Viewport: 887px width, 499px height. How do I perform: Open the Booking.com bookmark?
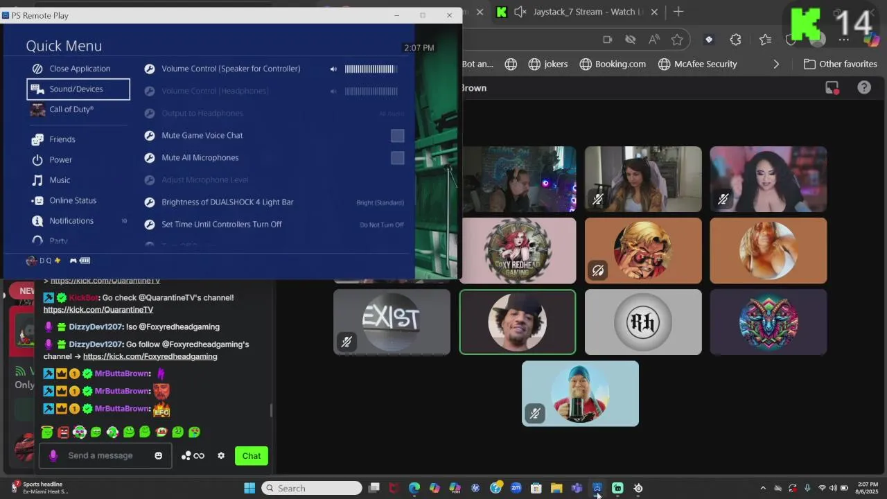point(613,64)
